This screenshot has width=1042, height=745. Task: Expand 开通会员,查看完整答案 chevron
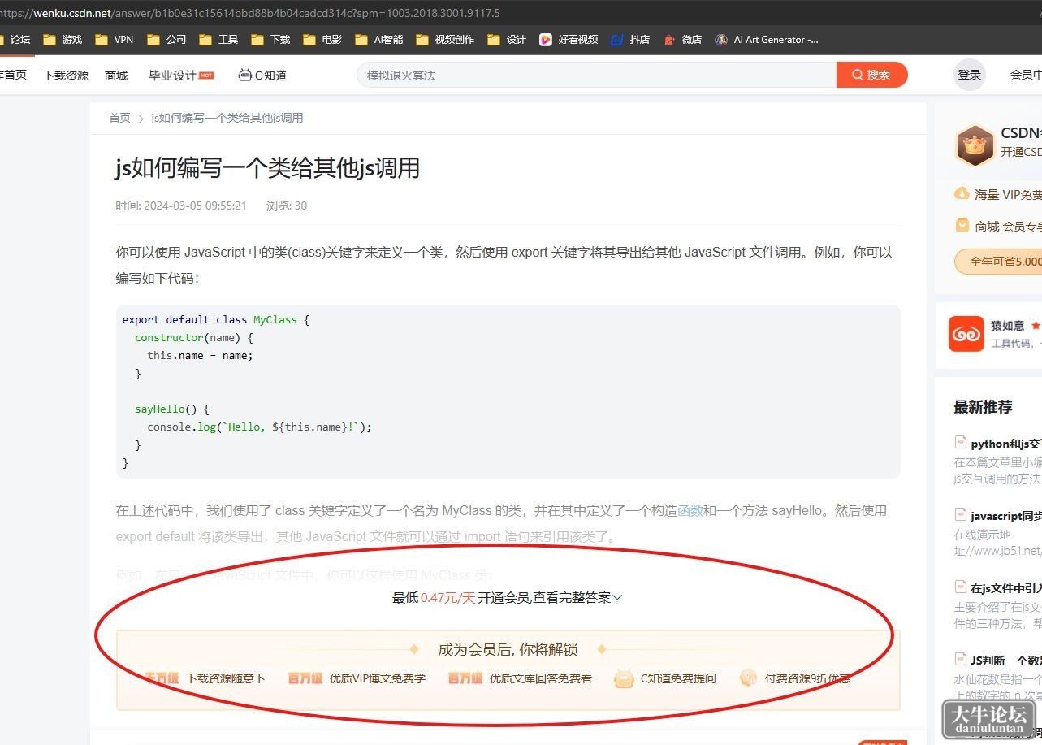pyautogui.click(x=617, y=598)
